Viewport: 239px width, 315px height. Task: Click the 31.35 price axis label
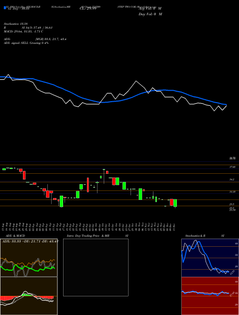[232, 192]
